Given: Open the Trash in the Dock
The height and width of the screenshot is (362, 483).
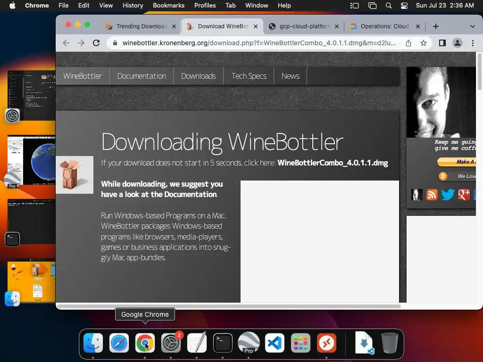Looking at the screenshot, I should (x=390, y=343).
